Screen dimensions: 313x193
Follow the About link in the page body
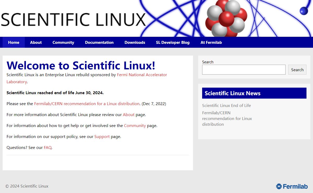coord(129,114)
